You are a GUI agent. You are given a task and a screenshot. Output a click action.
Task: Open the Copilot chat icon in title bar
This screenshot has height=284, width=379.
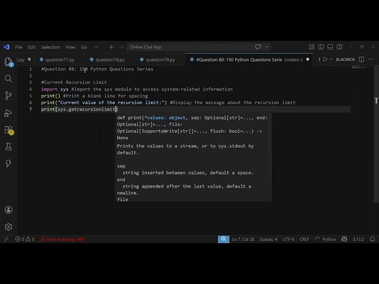pyautogui.click(x=258, y=47)
